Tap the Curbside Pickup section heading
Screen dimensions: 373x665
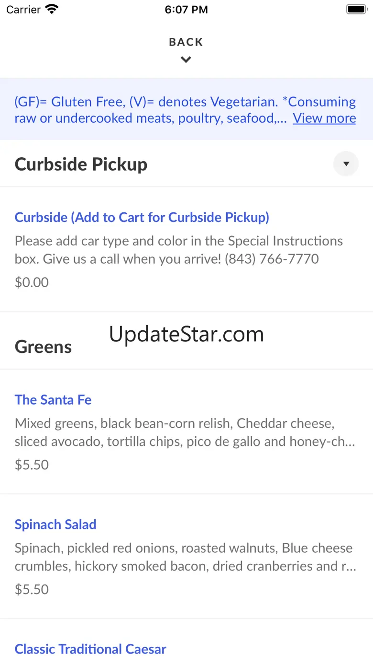81,164
